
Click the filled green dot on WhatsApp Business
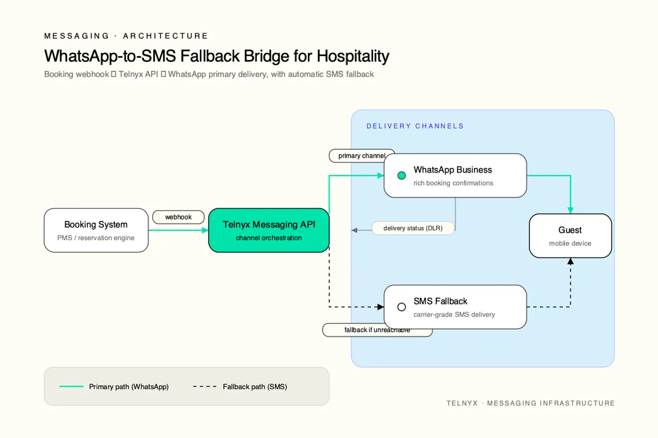point(402,176)
